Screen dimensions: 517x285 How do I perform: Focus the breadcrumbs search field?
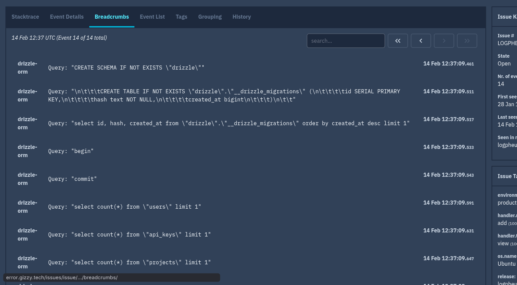pyautogui.click(x=346, y=41)
